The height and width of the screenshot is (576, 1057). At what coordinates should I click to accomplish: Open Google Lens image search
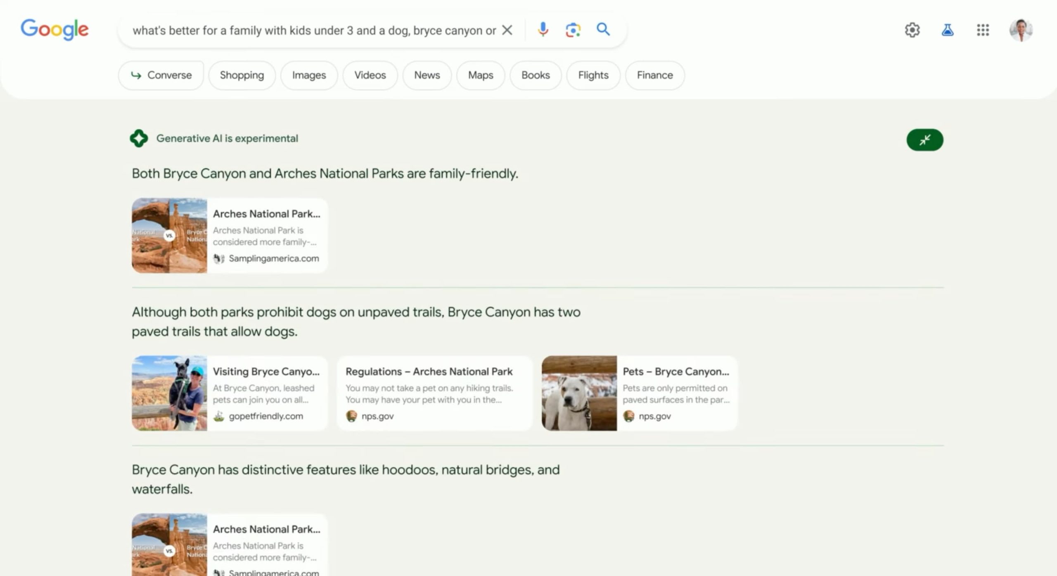pyautogui.click(x=573, y=29)
